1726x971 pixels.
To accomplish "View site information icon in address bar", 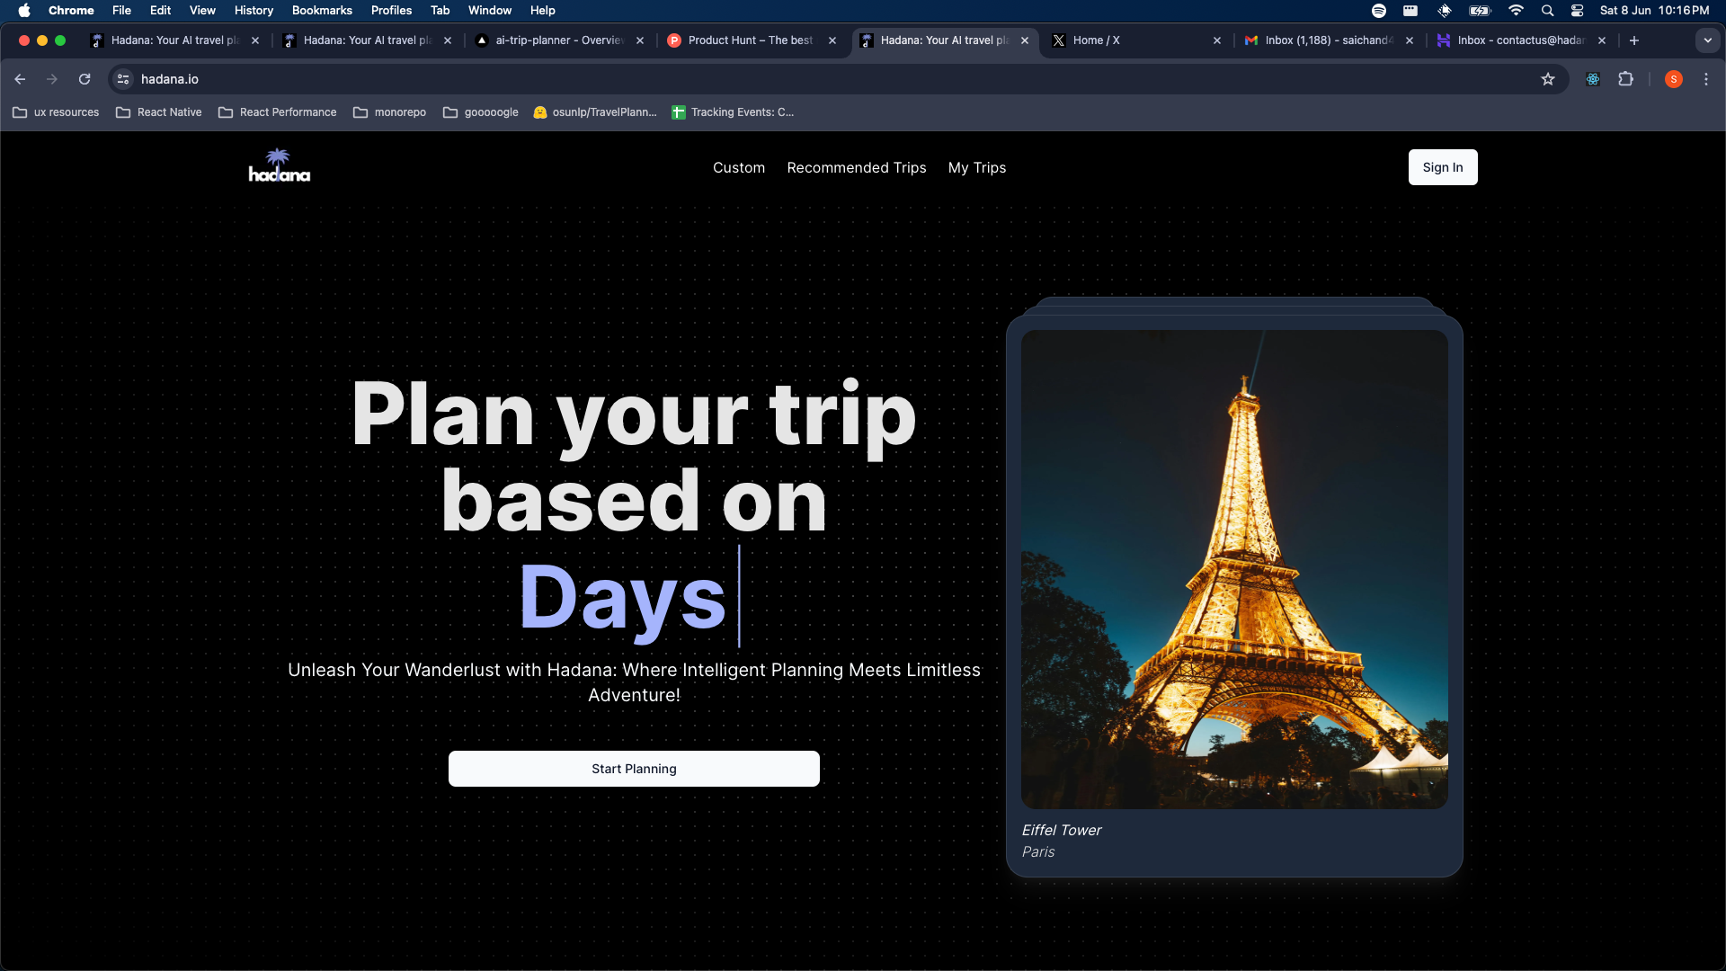I will point(123,79).
